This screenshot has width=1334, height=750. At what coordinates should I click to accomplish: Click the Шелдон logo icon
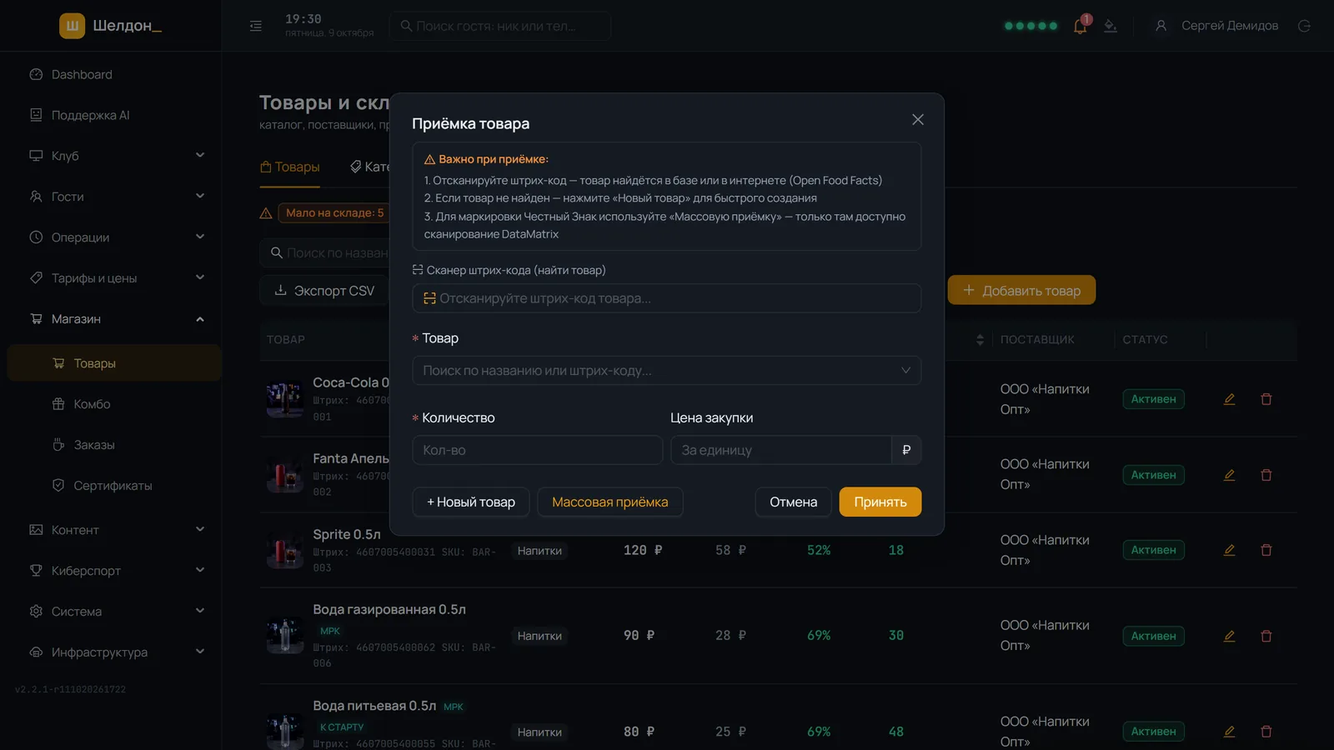pyautogui.click(x=73, y=26)
